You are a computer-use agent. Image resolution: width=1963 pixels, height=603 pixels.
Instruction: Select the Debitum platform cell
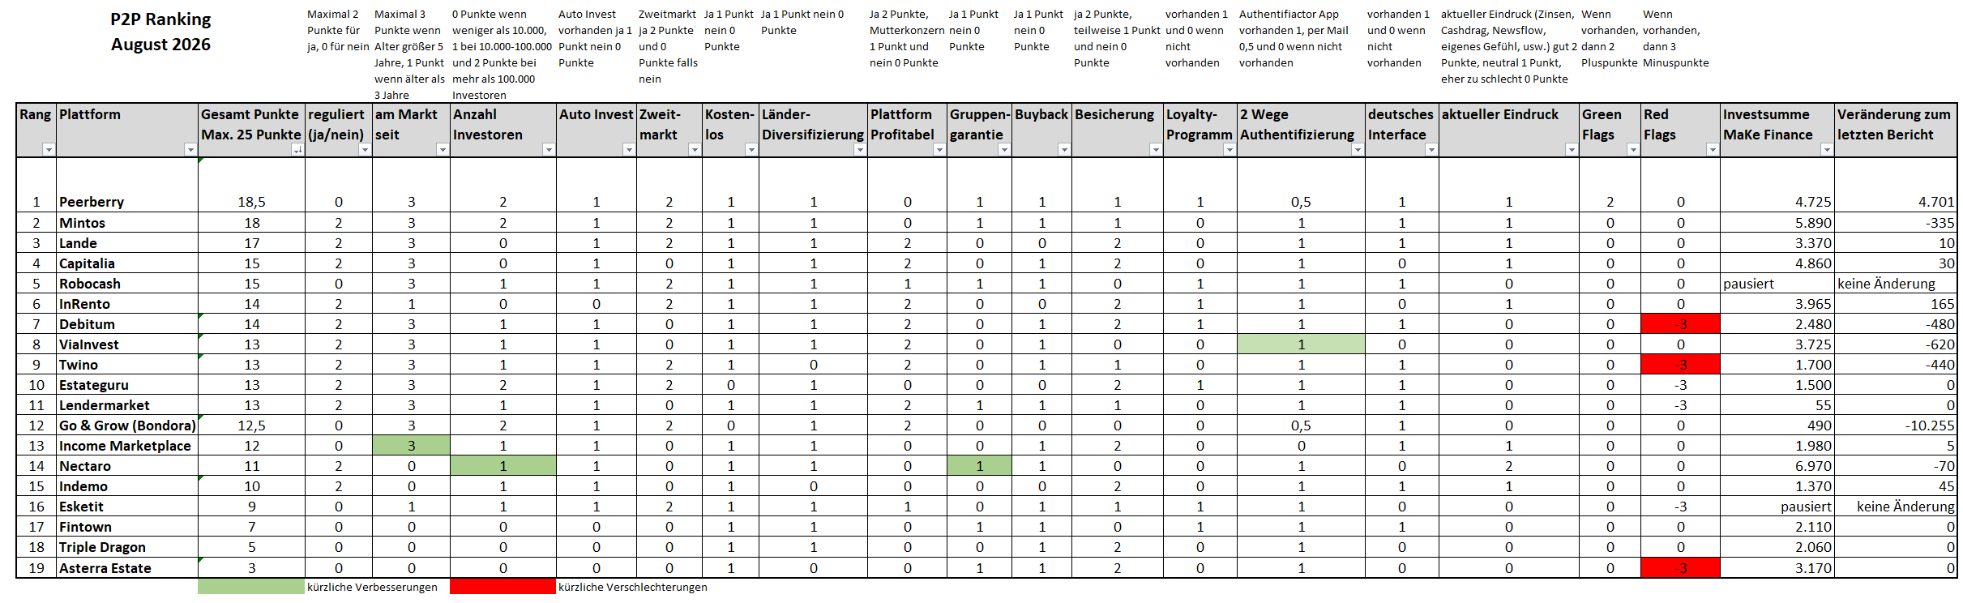(x=127, y=324)
